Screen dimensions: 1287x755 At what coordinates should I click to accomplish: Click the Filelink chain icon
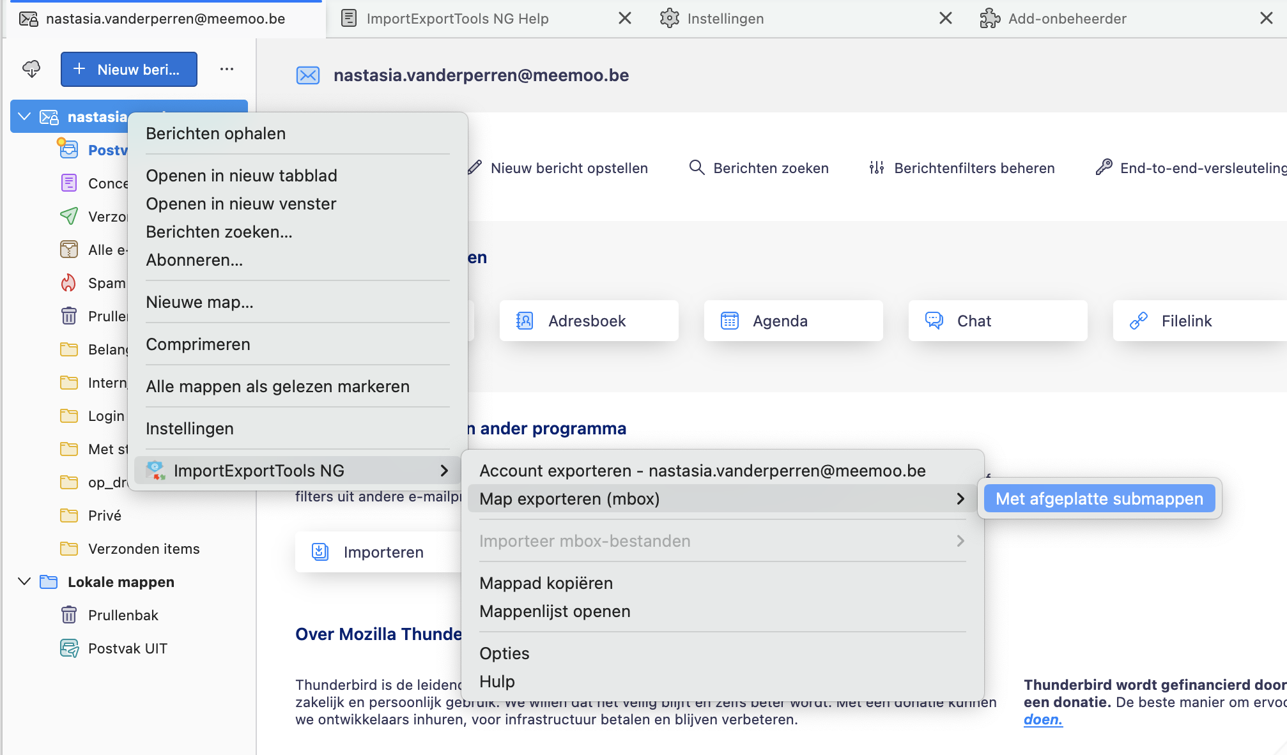(x=1139, y=321)
